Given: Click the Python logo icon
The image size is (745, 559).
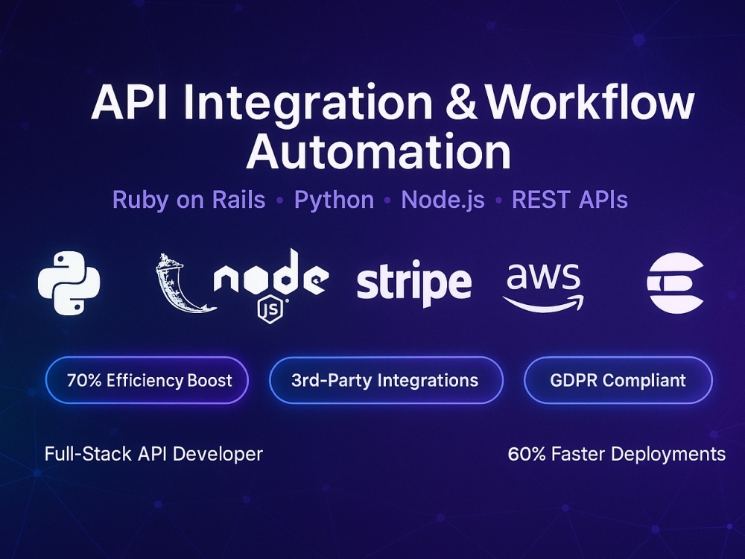Looking at the screenshot, I should [69, 282].
